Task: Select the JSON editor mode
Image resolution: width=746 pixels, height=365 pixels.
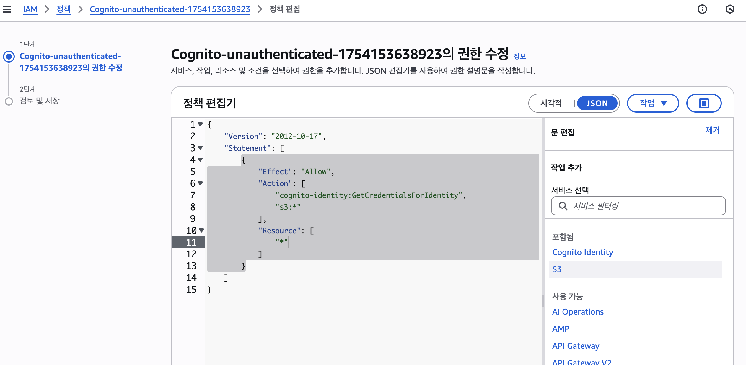Action: point(597,103)
